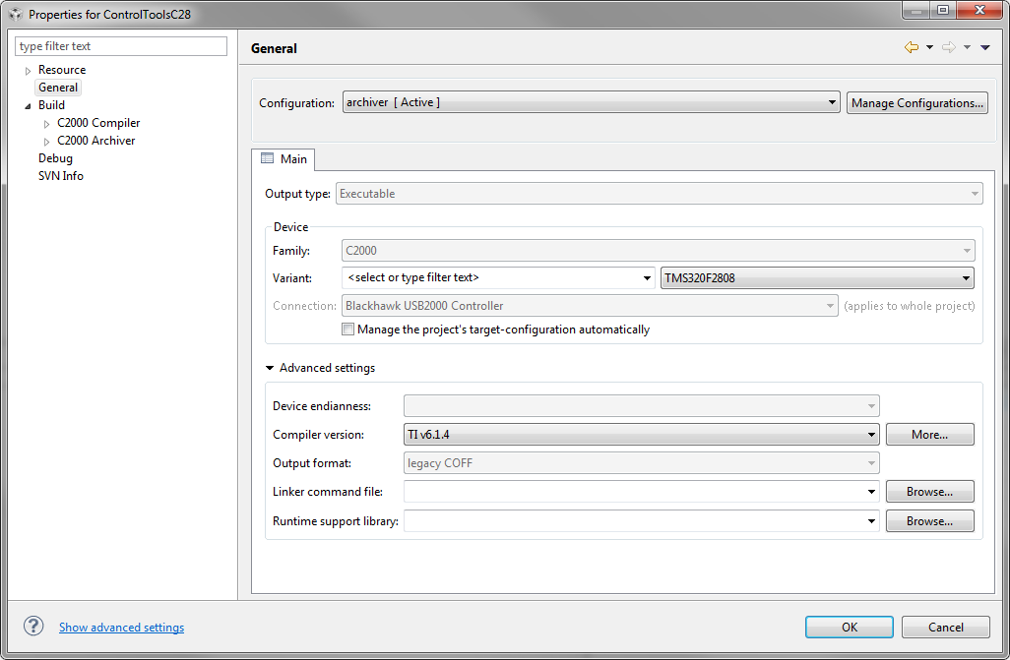Click More next to compiler version

[x=929, y=434]
